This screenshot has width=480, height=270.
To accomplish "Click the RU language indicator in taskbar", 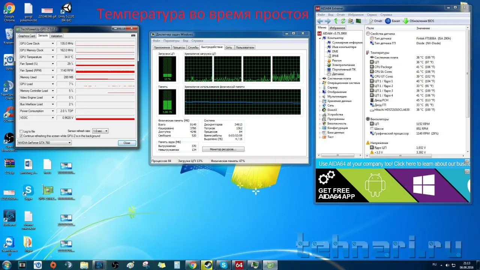I will tap(435, 264).
